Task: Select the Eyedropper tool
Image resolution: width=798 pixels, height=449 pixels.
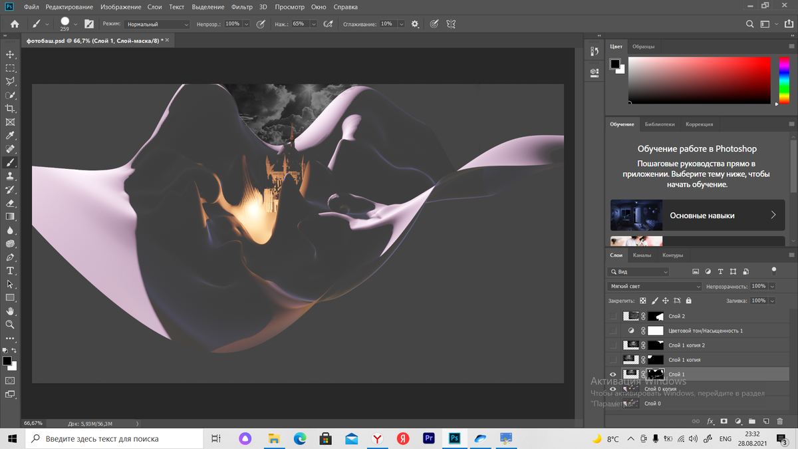Action: [10, 136]
